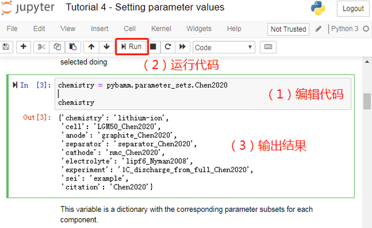This screenshot has width=372, height=228.
Task: Cut selected cells with the scissors icon
Action: (x=42, y=47)
